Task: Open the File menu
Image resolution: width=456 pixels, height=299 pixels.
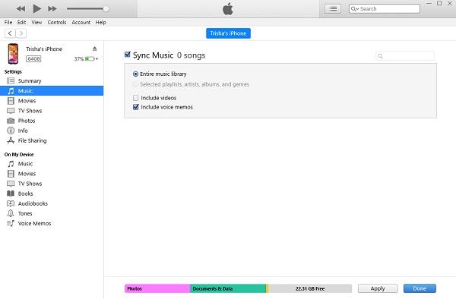Action: (x=8, y=22)
